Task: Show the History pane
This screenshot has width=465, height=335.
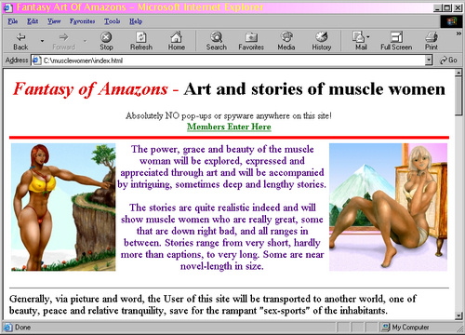Action: [322, 41]
